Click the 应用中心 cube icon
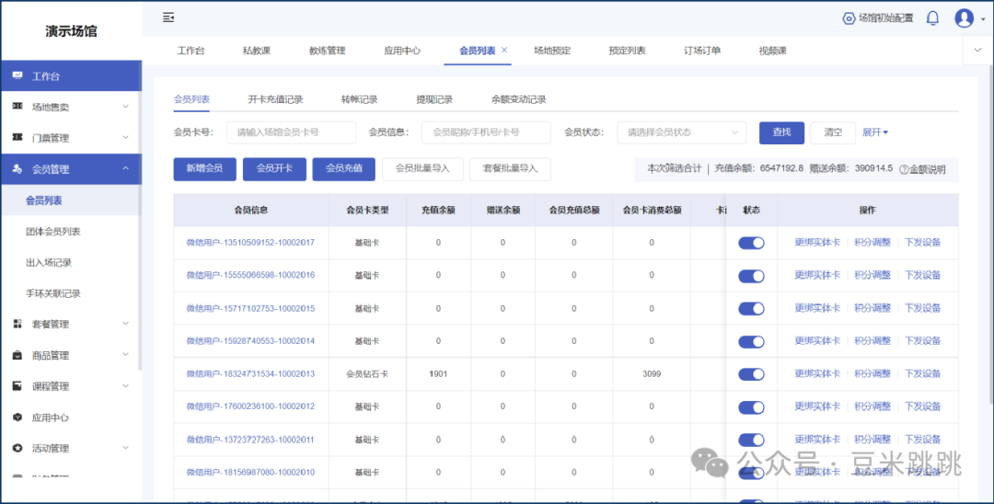Viewport: 994px width, 504px height. click(17, 418)
